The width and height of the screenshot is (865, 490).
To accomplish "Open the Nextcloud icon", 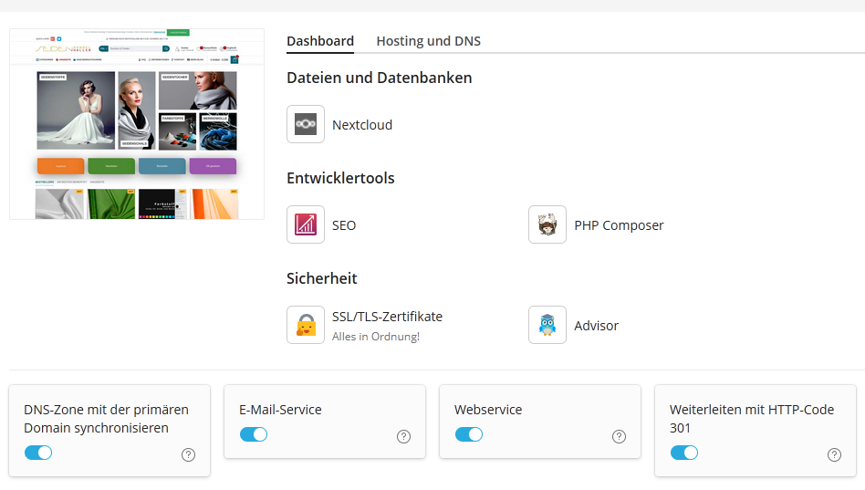I will pyautogui.click(x=306, y=124).
